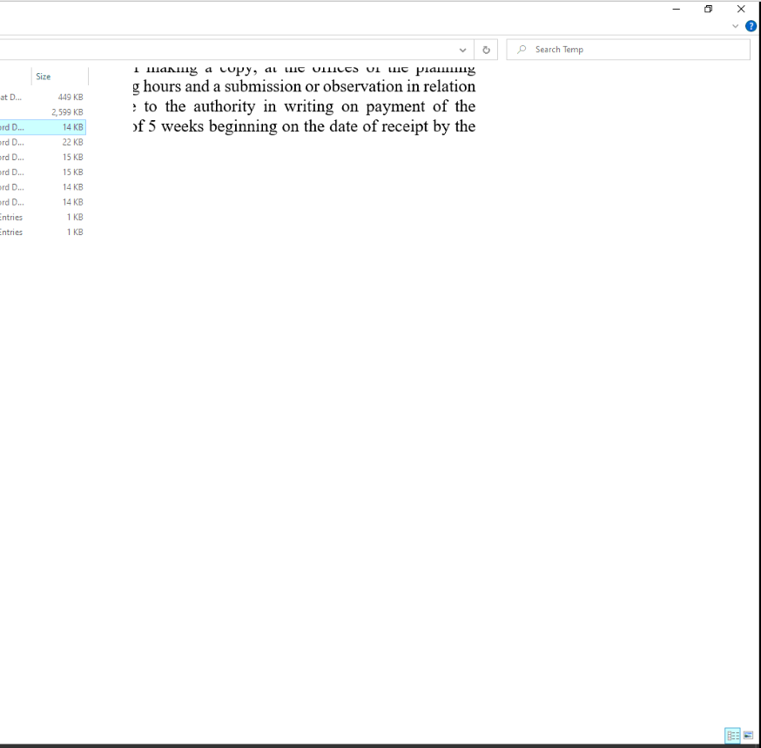Sort the file list by Size
The image size is (761, 748).
(x=43, y=76)
